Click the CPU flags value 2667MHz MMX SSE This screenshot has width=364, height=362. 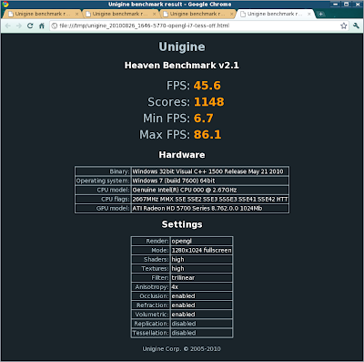210,199
